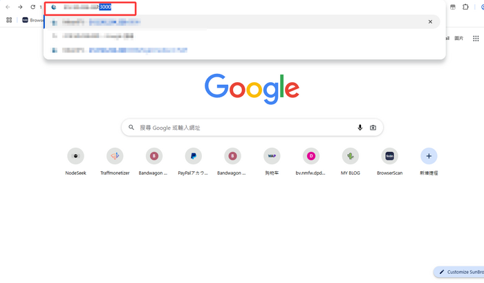Click the Customize SunBrowser button
484x283 pixels.
(460, 272)
